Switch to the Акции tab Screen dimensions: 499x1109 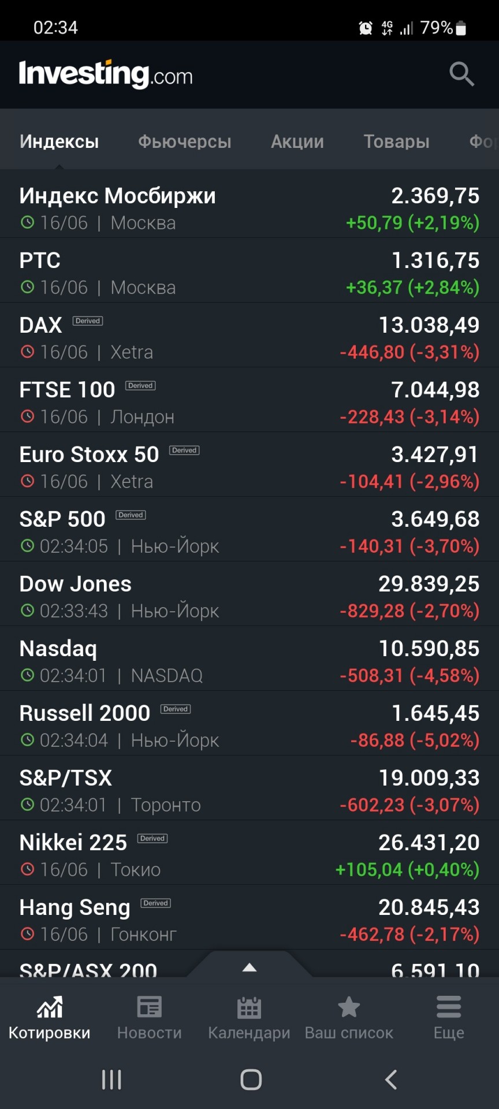click(x=297, y=142)
